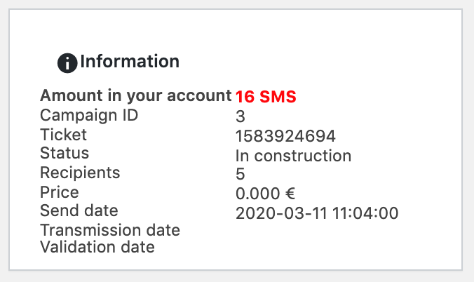This screenshot has height=282, width=474.
Task: Select the date 2020-03-11 in send date
Action: [281, 213]
